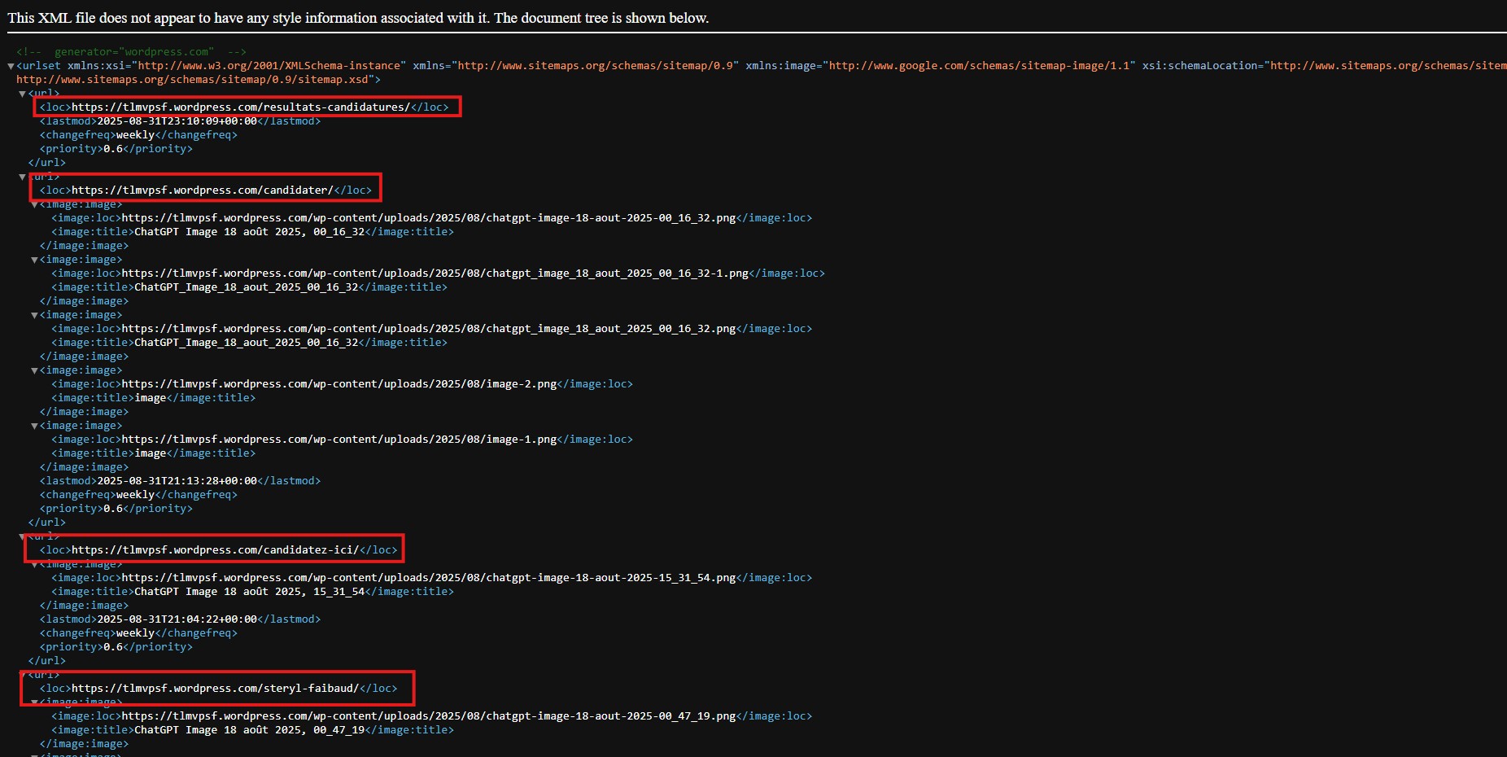Collapse image node for chatgpt_image_18_aout_2025_00_16_32-1.png
This screenshot has height=757, width=1507.
(34, 260)
